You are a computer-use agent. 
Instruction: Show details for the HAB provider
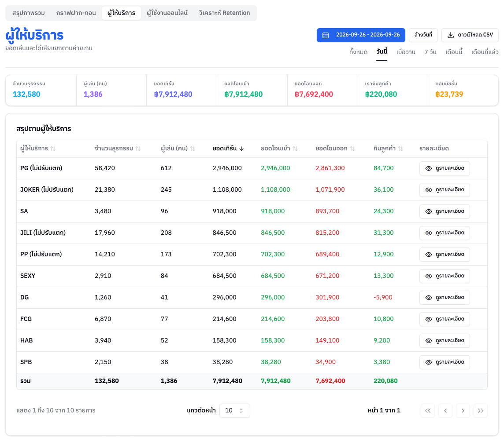point(445,340)
